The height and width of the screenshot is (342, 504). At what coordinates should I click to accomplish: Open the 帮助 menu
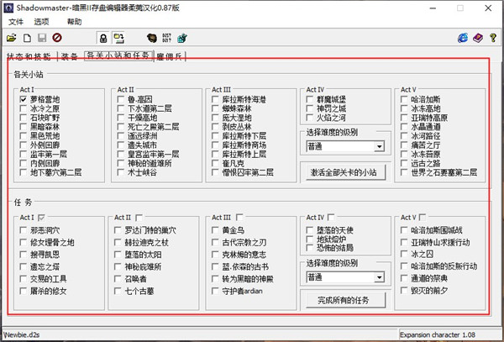(x=74, y=22)
